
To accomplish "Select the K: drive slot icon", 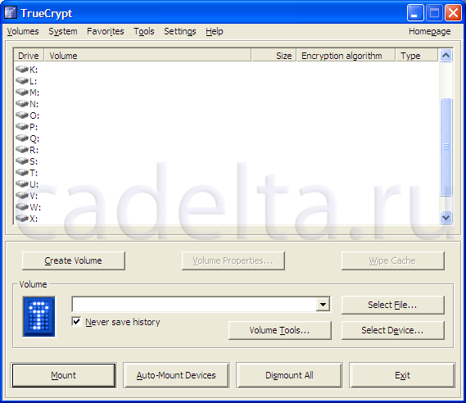I will [x=22, y=70].
